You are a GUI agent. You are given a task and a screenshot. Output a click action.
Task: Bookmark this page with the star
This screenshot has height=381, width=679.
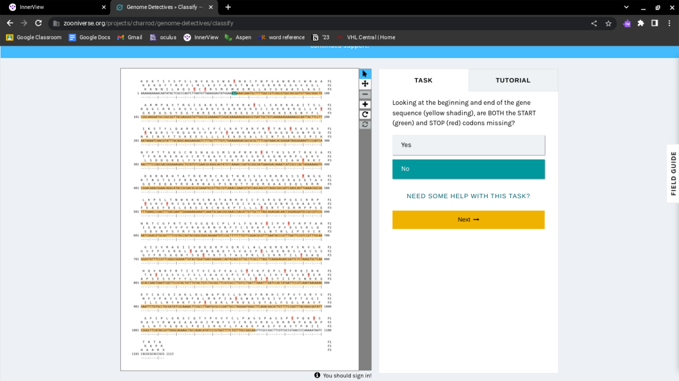608,23
